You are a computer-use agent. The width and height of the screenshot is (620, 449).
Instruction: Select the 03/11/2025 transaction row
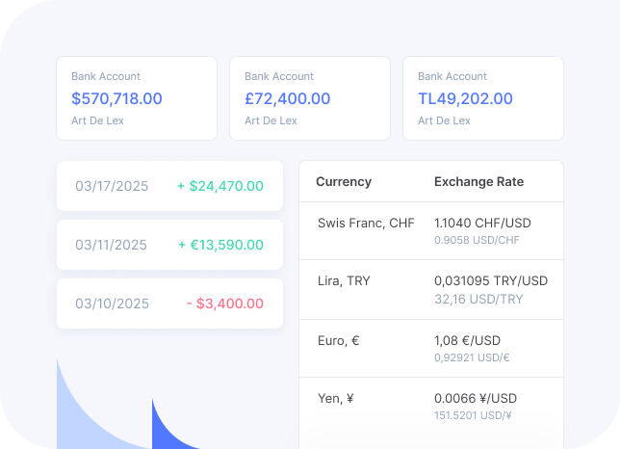coord(169,245)
